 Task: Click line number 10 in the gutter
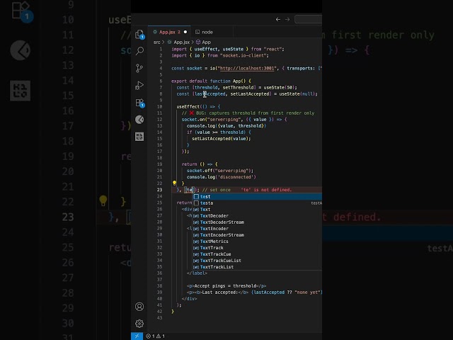point(159,107)
